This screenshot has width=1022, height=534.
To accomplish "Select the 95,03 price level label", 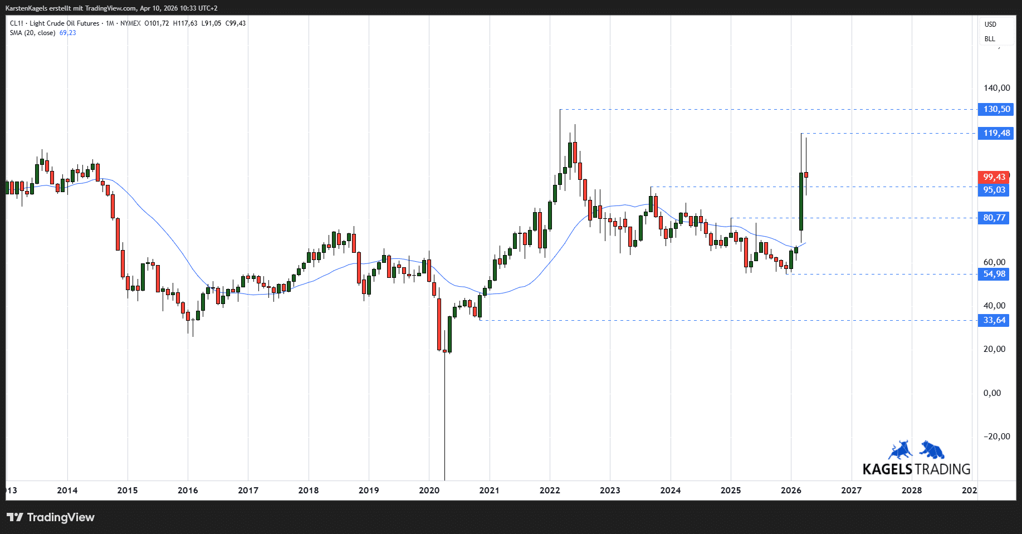I will pos(994,190).
